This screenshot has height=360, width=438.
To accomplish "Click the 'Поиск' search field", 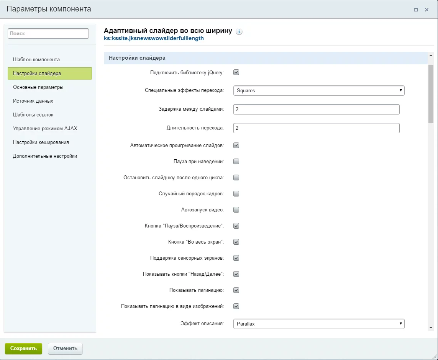I will coord(48,34).
